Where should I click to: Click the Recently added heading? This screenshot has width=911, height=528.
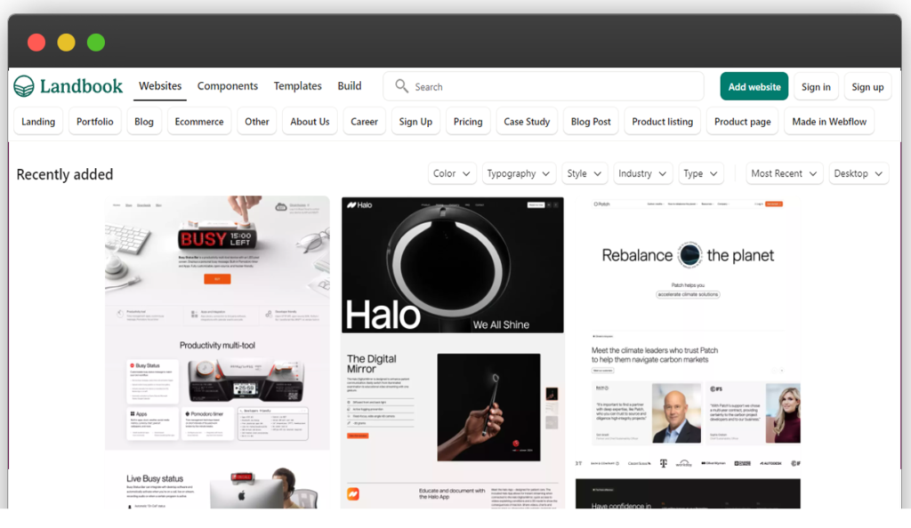pos(64,174)
